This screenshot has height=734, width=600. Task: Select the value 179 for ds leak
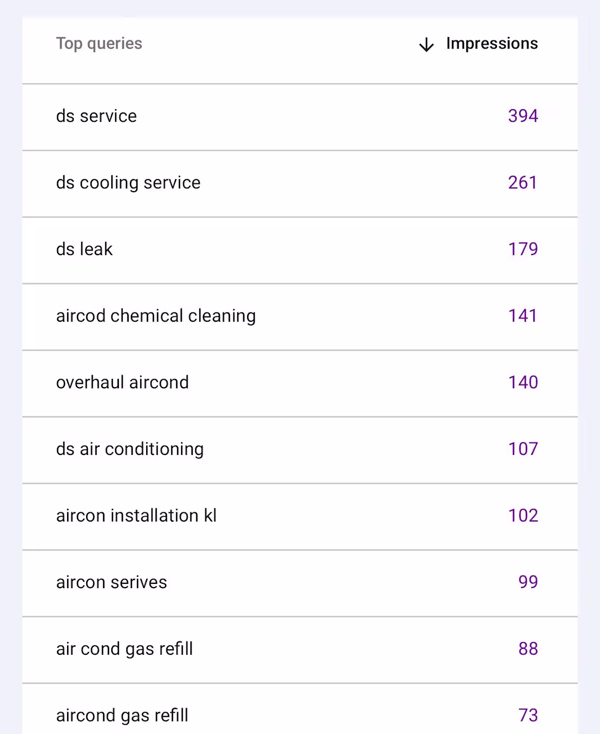click(x=522, y=250)
